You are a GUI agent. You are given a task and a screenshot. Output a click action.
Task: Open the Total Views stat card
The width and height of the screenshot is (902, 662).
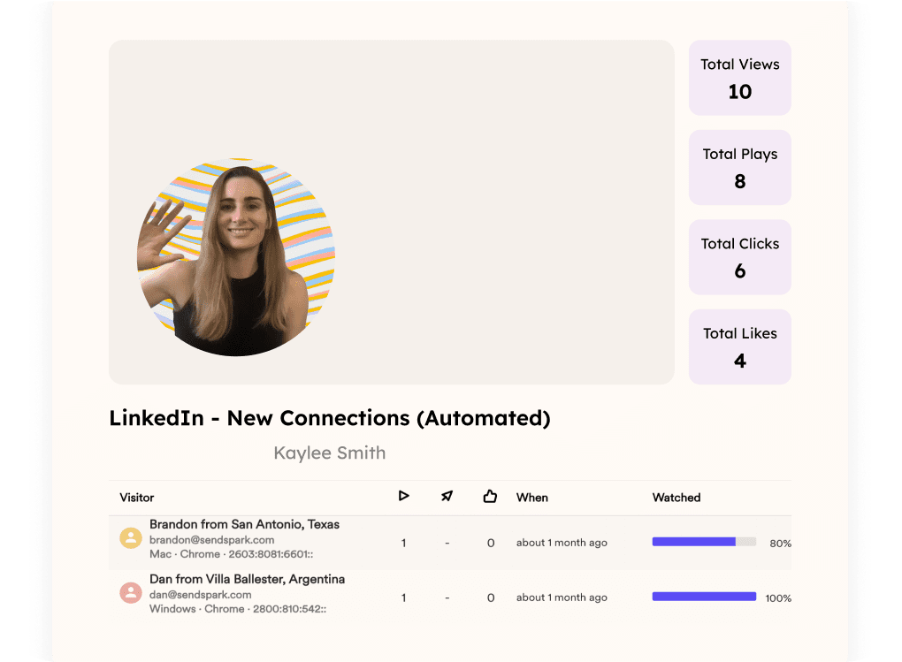[x=739, y=78]
